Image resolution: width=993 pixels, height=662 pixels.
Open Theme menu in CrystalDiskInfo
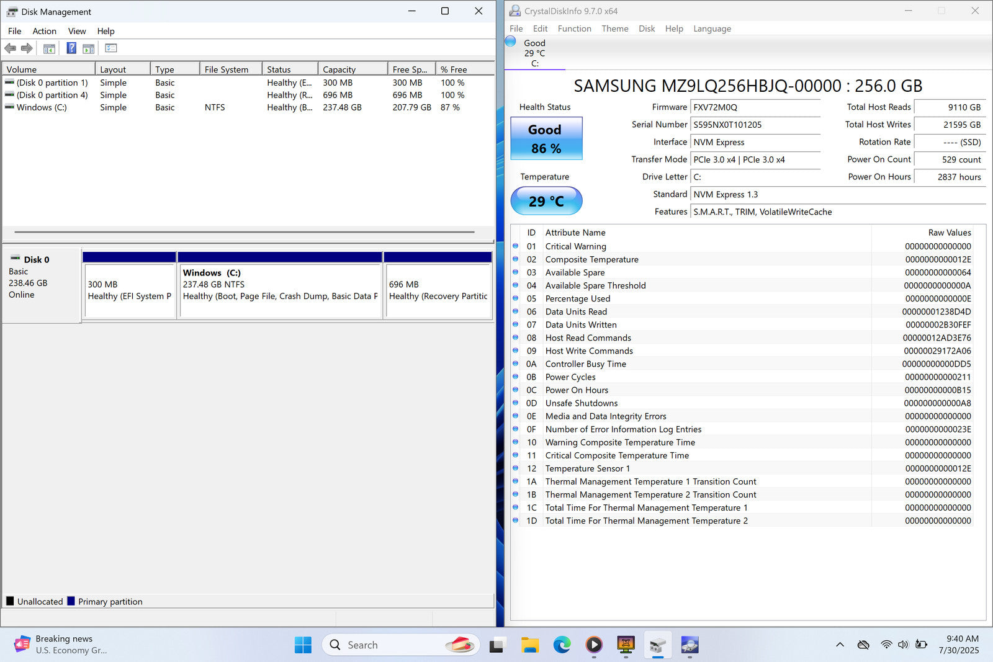click(x=614, y=29)
